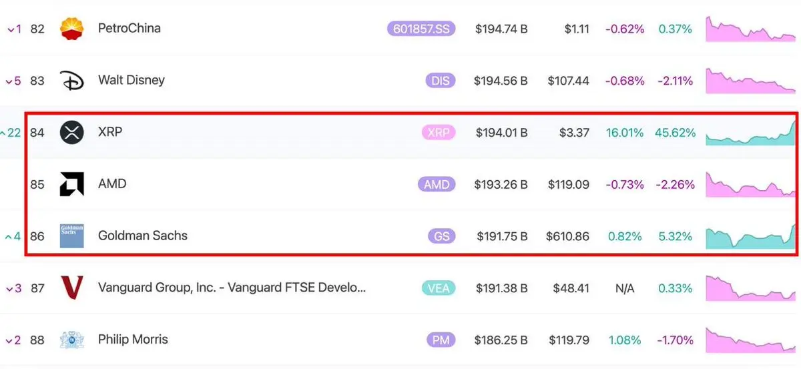Click the XRP coin logo icon

72,133
